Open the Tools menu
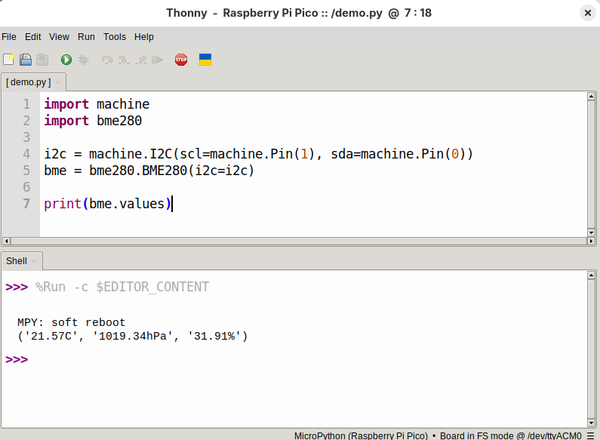This screenshot has width=600, height=440. (x=115, y=36)
